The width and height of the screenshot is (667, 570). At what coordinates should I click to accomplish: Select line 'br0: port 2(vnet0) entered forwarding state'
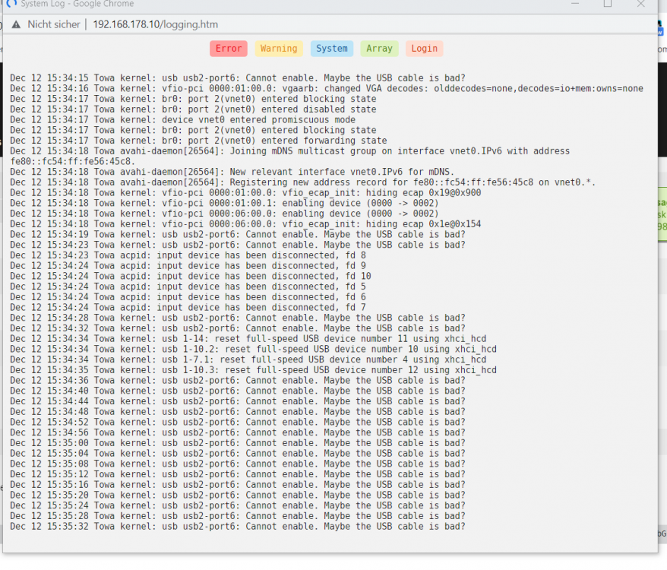198,141
